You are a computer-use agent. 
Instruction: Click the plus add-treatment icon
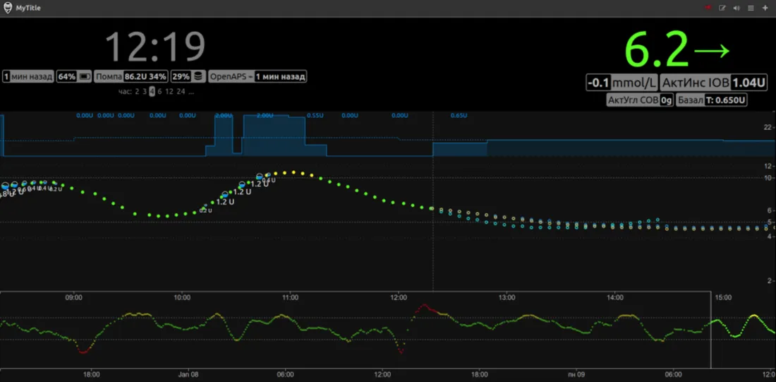tap(765, 8)
